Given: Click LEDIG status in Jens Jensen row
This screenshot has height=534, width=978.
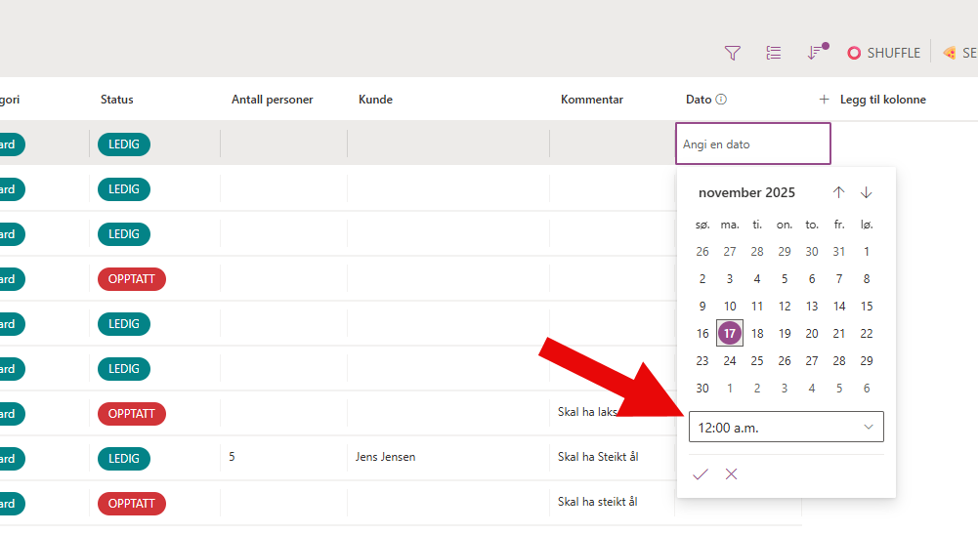Looking at the screenshot, I should (x=123, y=459).
